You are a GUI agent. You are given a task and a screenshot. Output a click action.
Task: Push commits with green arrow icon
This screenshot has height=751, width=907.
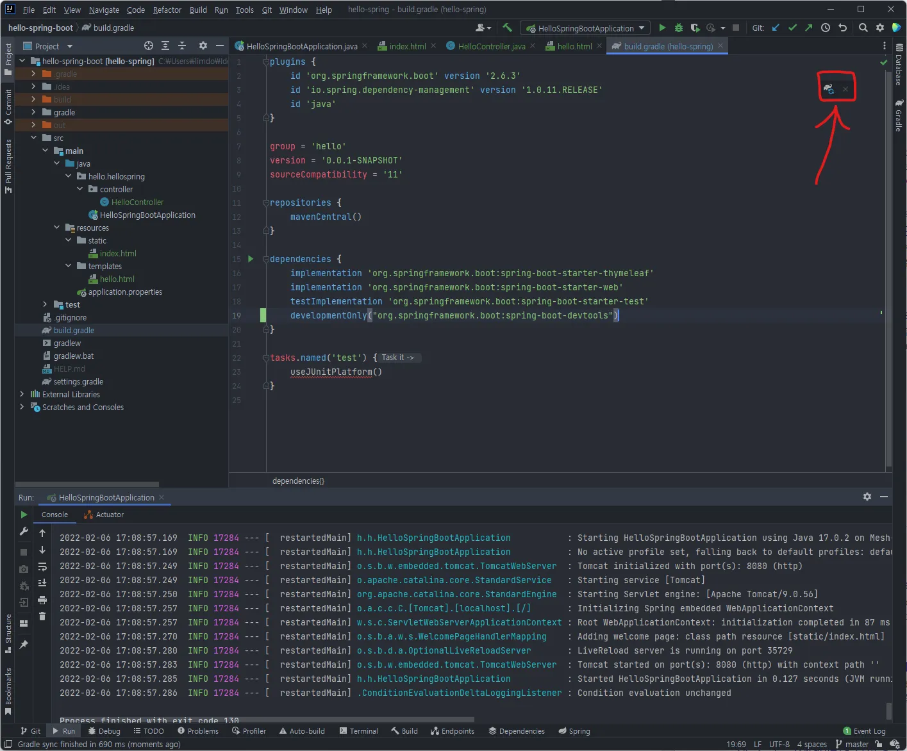click(809, 28)
